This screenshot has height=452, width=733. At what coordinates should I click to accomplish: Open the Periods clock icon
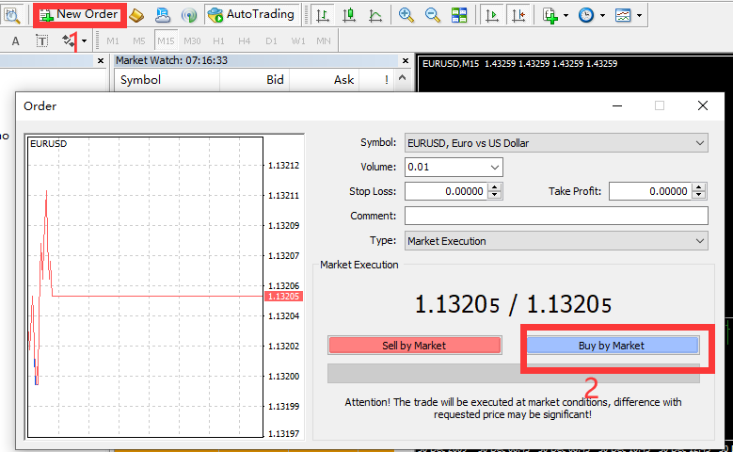coord(586,15)
